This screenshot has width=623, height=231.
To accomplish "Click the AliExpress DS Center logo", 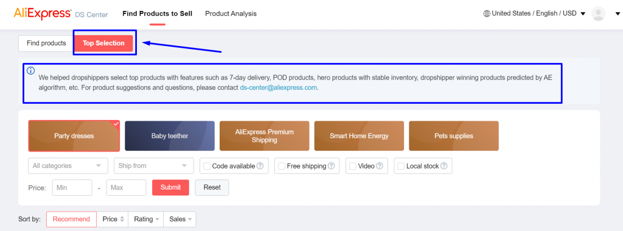I will click(x=61, y=13).
